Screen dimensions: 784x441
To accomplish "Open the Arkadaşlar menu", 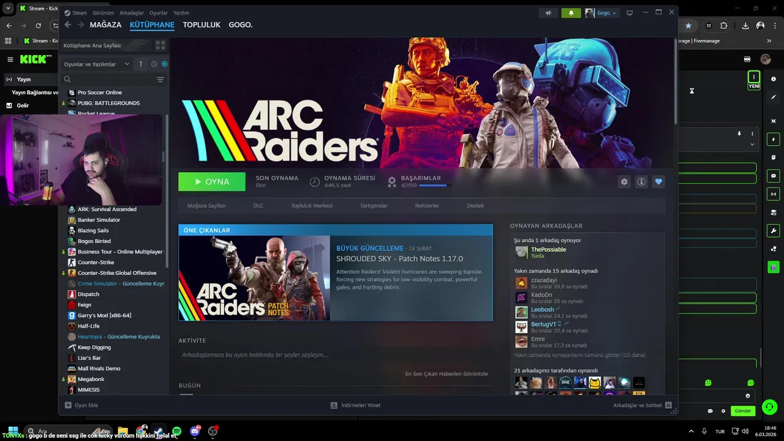I will click(x=132, y=13).
